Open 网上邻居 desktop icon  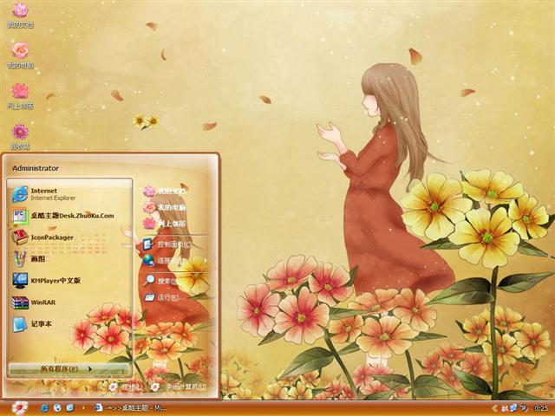20,93
